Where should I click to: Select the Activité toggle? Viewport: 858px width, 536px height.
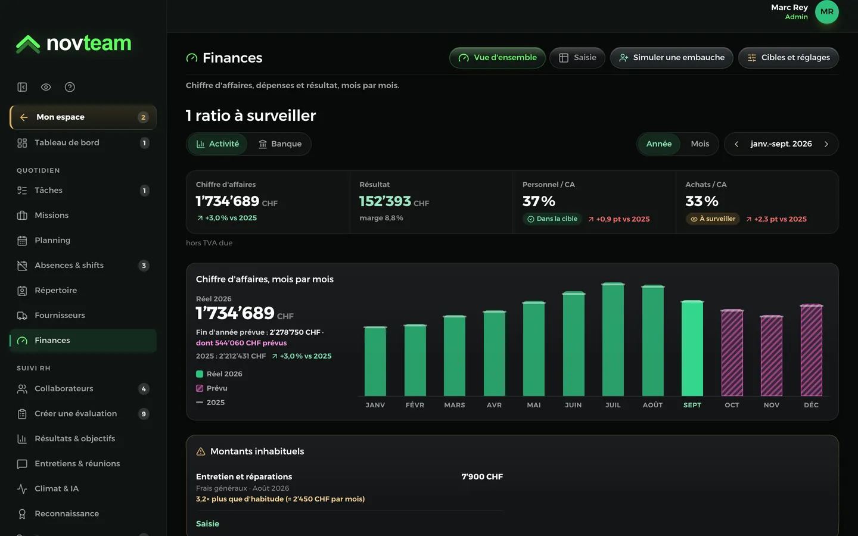(217, 144)
